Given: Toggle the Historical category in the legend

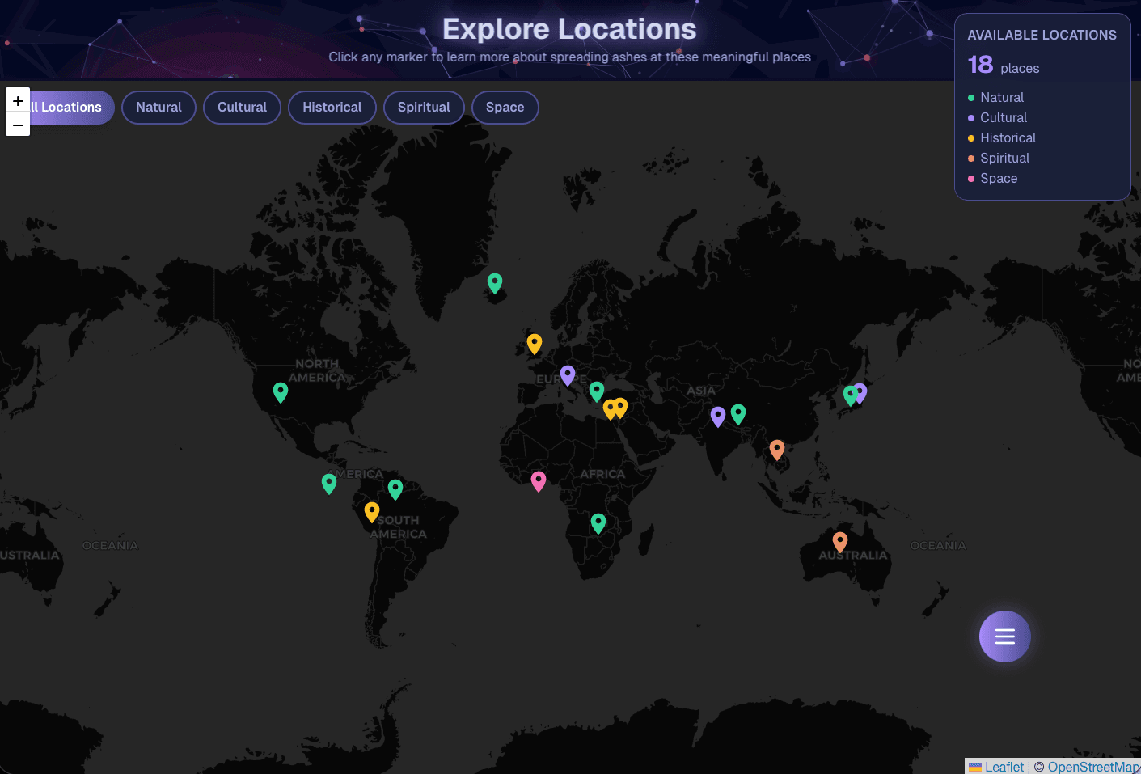Looking at the screenshot, I should click(1008, 137).
